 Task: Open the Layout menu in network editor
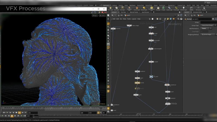pos(134,19)
